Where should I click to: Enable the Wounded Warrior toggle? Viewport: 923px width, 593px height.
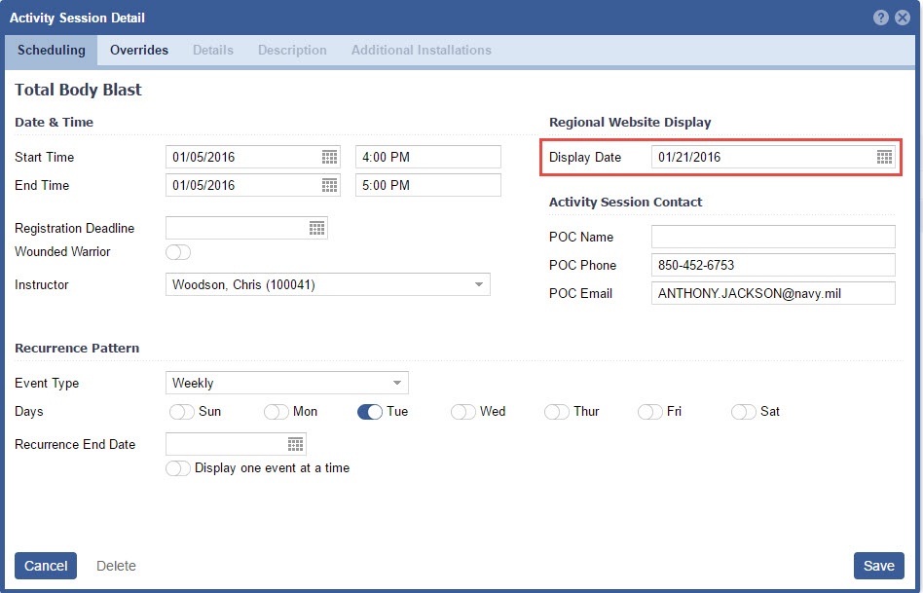coord(178,252)
